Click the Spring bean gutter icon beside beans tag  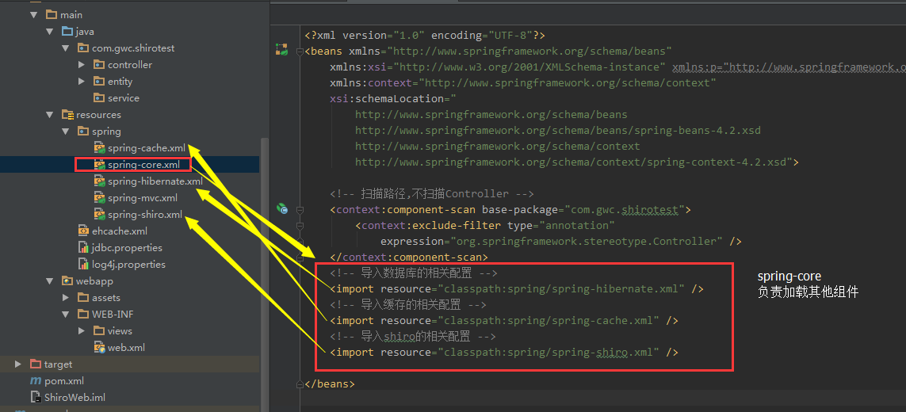282,50
